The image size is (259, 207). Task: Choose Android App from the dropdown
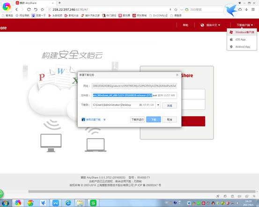(x=242, y=47)
